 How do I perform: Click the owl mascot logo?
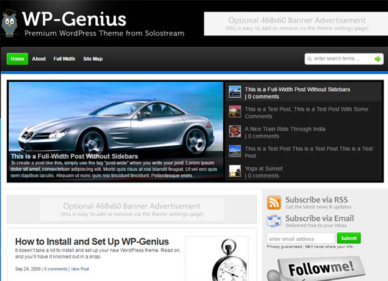click(x=9, y=24)
